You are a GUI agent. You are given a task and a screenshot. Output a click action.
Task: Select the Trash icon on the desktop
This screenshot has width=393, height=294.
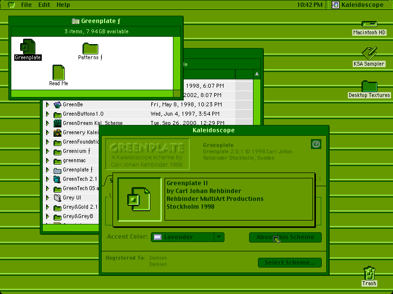tap(369, 273)
